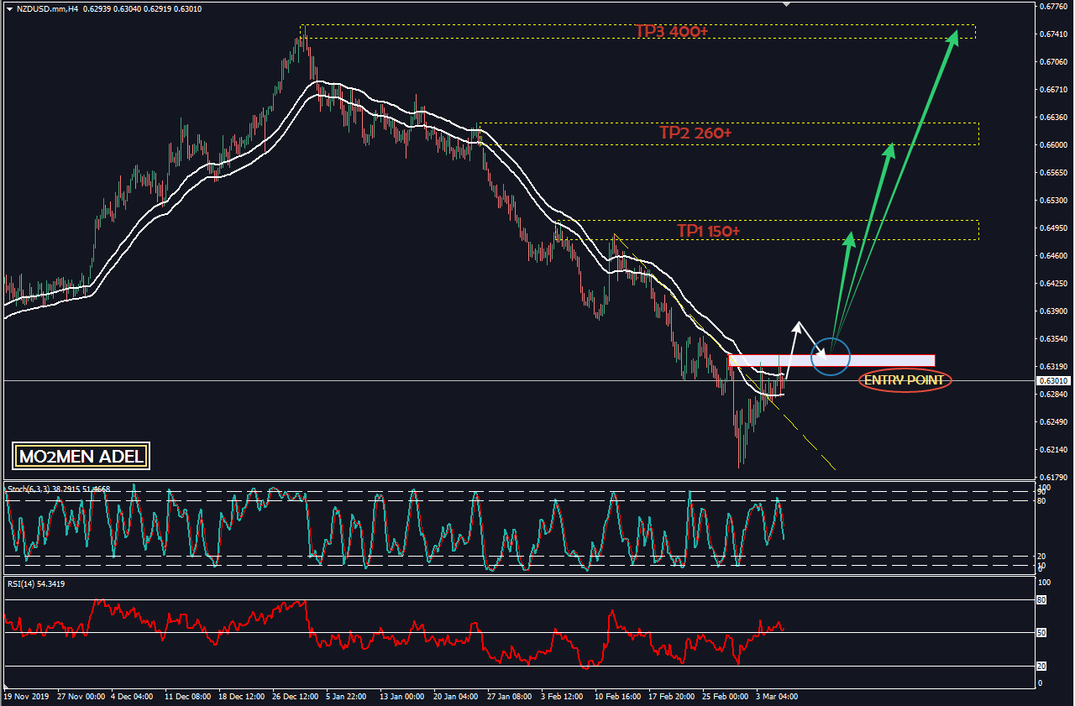This screenshot has height=706, width=1075.
Task: Click the 3 Feb 12:00 time label
Action: [562, 696]
